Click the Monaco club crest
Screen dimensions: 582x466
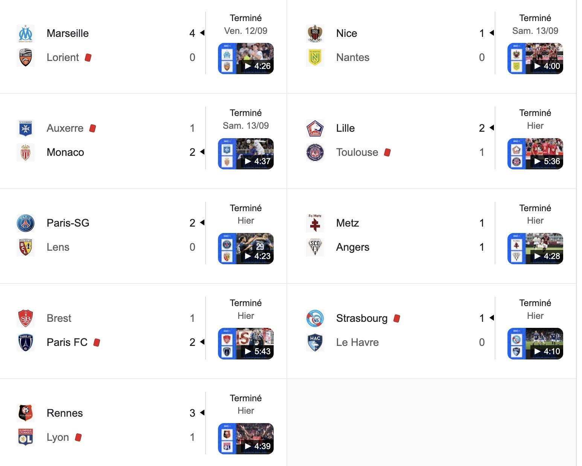pyautogui.click(x=26, y=152)
